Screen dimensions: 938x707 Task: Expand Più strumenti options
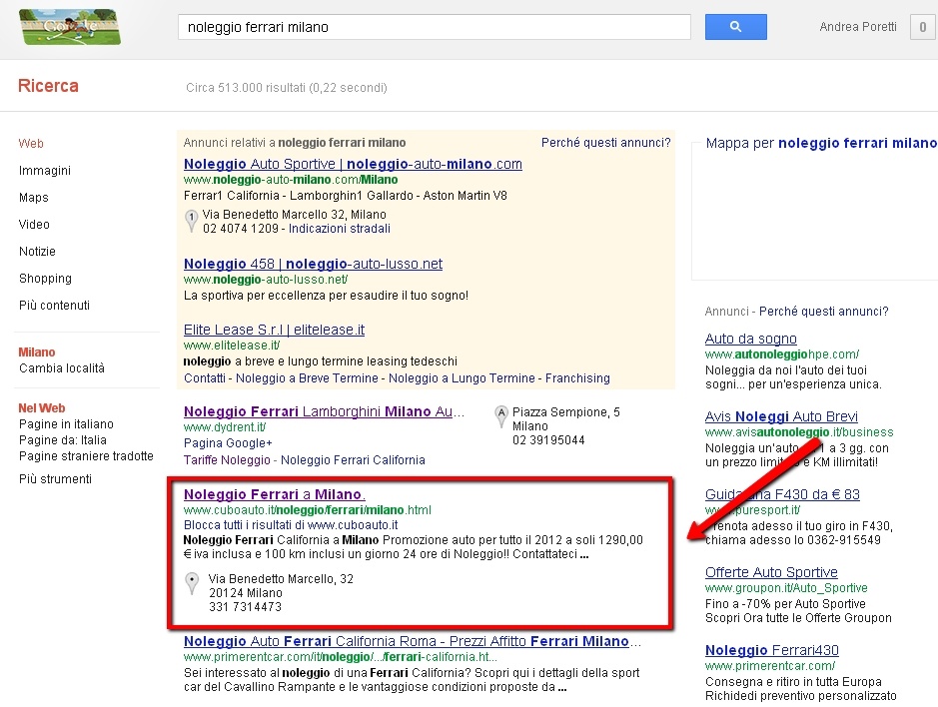(56, 479)
